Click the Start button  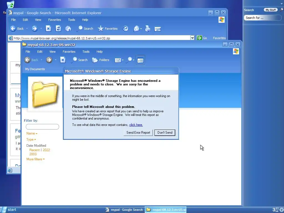pyautogui.click(x=8, y=210)
